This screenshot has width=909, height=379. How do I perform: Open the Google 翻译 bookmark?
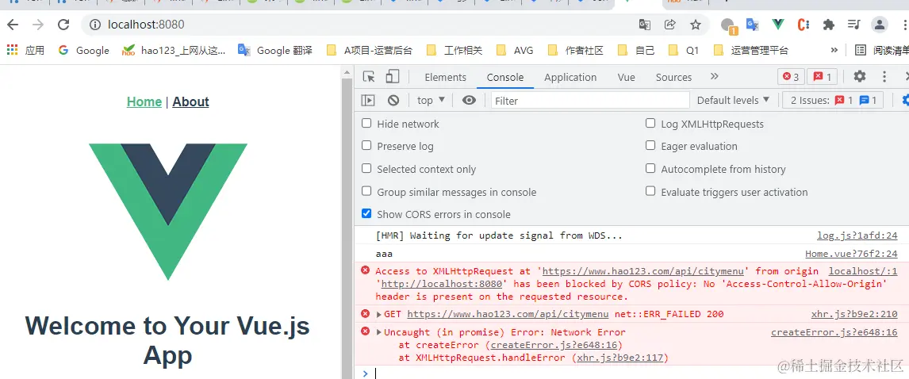[x=274, y=51]
